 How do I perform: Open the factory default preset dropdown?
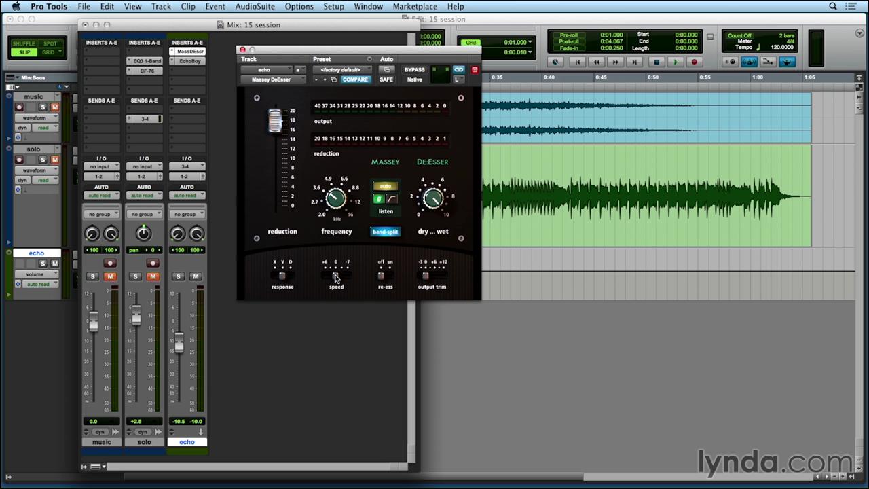[x=341, y=70]
